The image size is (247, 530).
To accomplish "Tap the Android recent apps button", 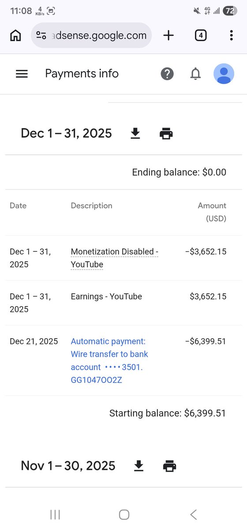I will point(55,515).
